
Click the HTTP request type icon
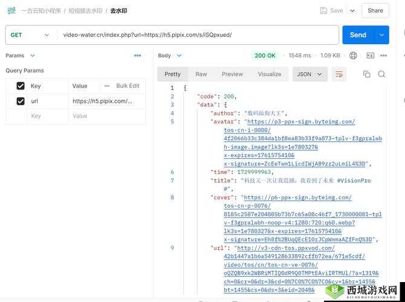click(11, 11)
